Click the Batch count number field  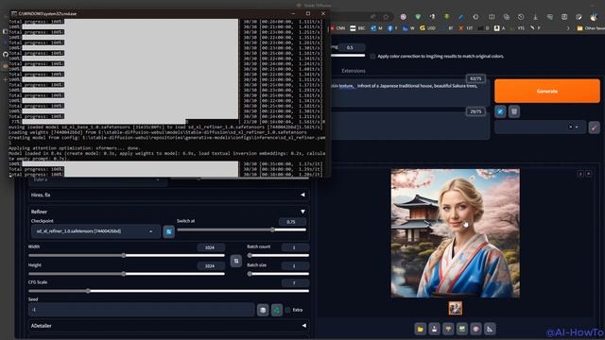coord(295,247)
